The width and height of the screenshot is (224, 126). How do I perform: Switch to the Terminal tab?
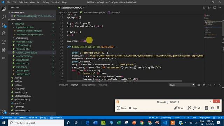(x=103, y=85)
